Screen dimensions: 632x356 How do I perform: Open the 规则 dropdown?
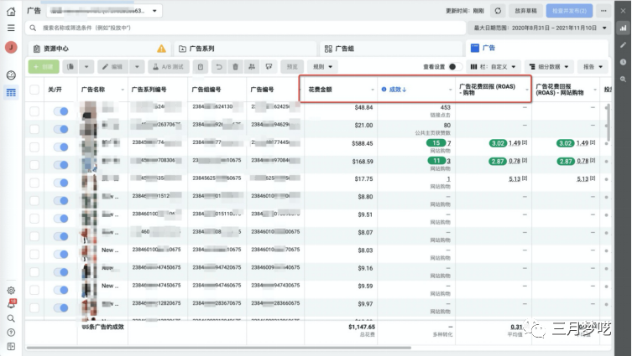pos(323,66)
